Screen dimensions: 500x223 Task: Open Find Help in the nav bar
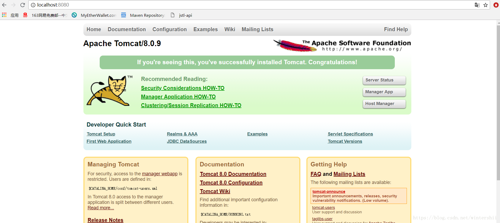pos(396,29)
